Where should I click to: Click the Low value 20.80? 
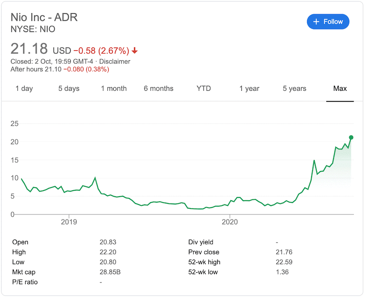(x=108, y=262)
